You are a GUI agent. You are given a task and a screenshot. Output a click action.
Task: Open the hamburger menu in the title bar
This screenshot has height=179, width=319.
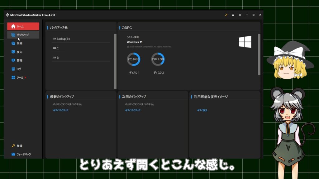240,15
